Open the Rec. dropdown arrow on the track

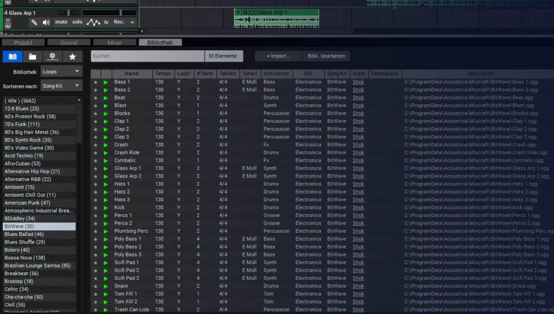pyautogui.click(x=133, y=22)
